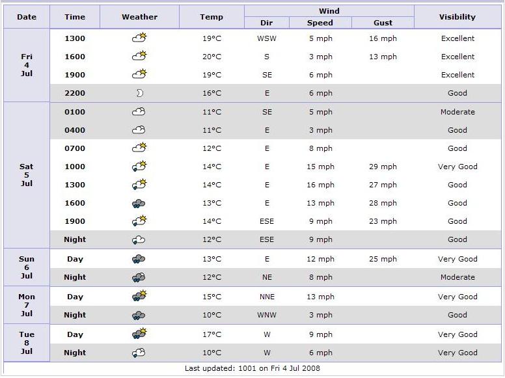This screenshot has height=378, width=505.
Task: Click the Sunday Night weather icon
Action: [139, 277]
